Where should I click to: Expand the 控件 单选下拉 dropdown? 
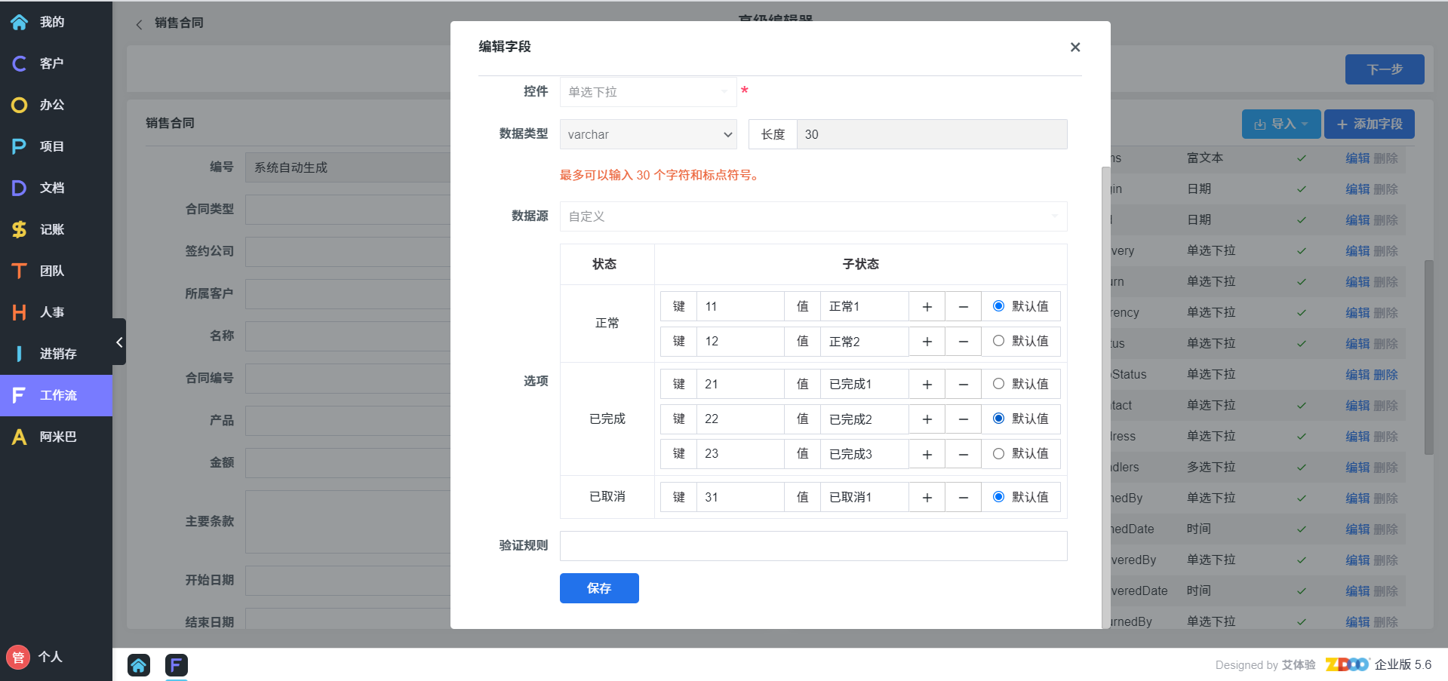(x=648, y=92)
